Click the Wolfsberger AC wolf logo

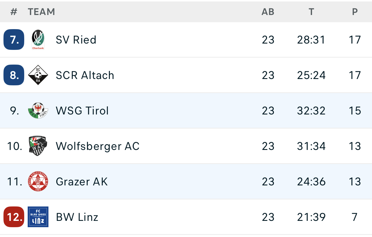point(38,146)
